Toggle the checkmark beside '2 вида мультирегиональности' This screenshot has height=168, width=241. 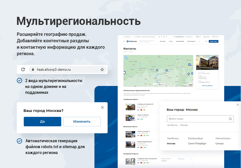(19, 80)
